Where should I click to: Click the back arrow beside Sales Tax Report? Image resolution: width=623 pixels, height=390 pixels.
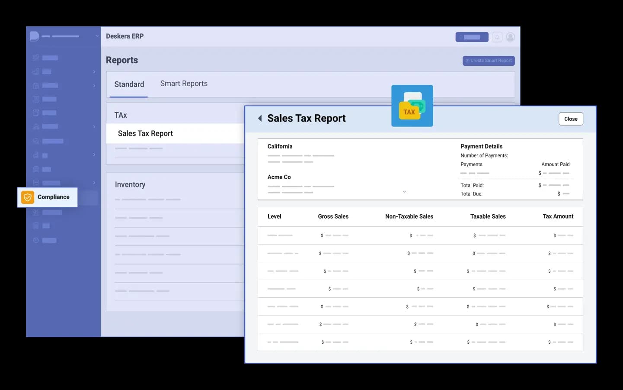coord(260,118)
